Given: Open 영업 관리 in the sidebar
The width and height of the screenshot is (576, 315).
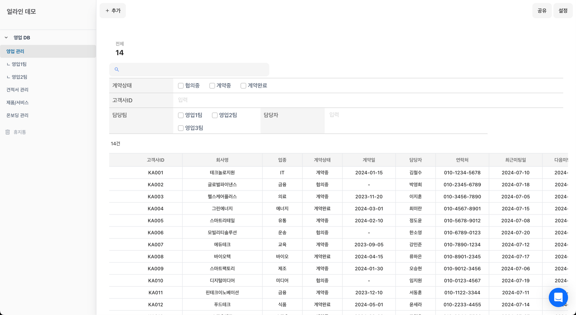Looking at the screenshot, I should pyautogui.click(x=48, y=51).
